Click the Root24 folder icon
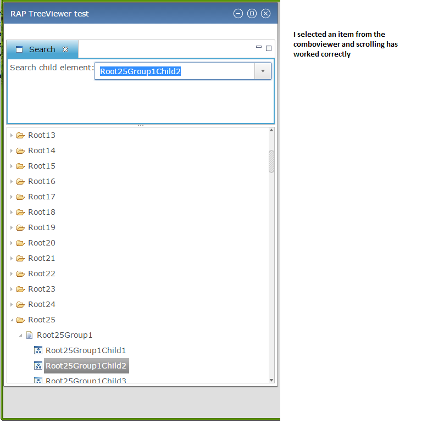 pyautogui.click(x=20, y=304)
